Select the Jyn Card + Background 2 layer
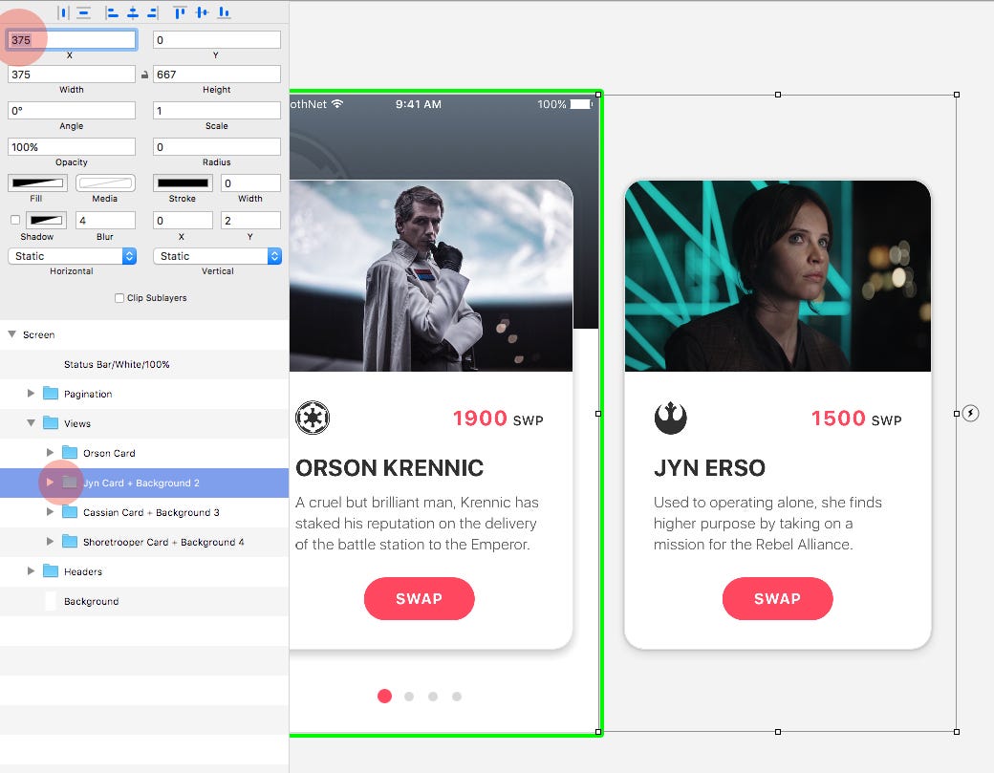The height and width of the screenshot is (773, 994). coord(144,483)
